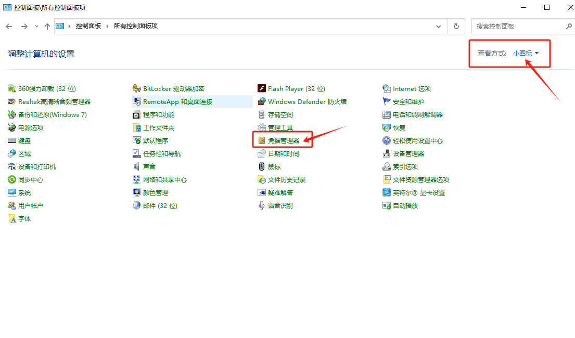Click the 英特尔 显卡设置 icon
575x338 pixels.
click(x=387, y=192)
